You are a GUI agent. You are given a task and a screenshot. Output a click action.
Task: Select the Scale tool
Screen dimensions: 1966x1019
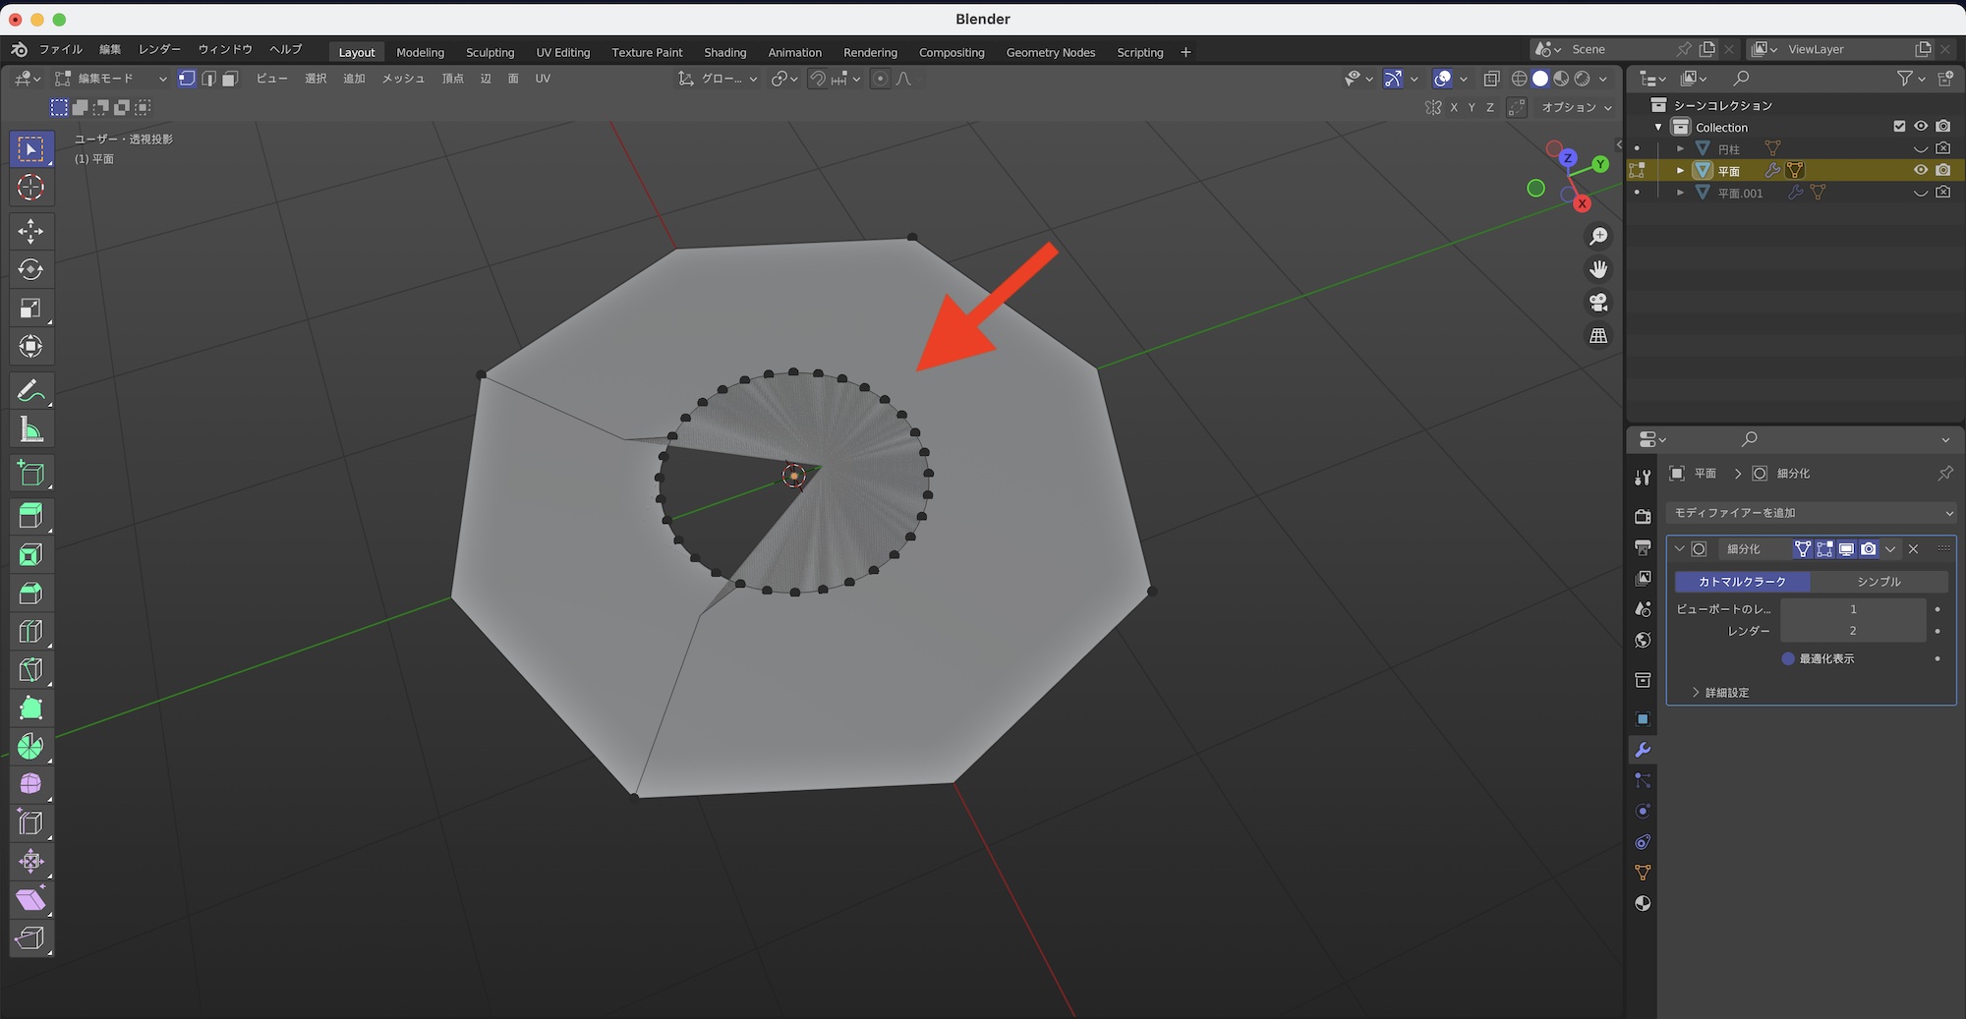pos(30,309)
